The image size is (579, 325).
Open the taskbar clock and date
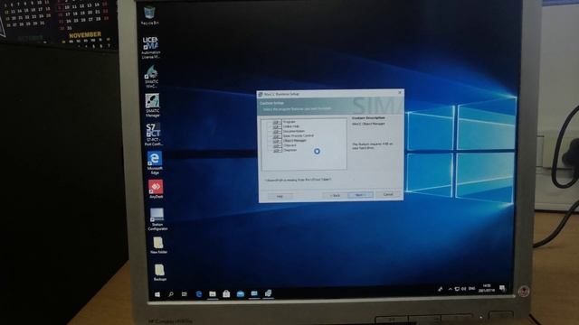pyautogui.click(x=487, y=288)
